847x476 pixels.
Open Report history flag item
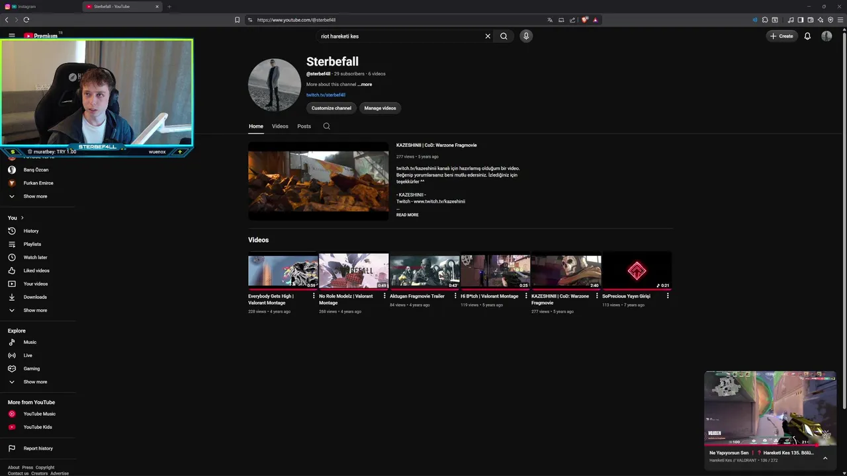pos(38,448)
